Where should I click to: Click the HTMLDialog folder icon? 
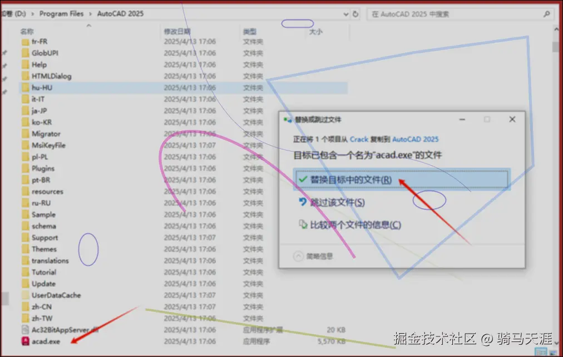[x=25, y=76]
